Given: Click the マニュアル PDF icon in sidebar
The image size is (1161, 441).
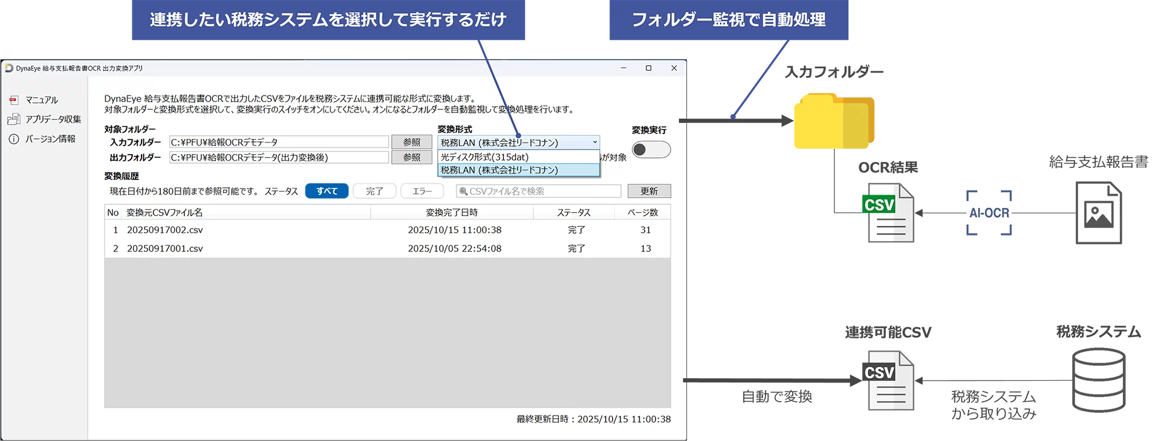Looking at the screenshot, I should [x=14, y=100].
